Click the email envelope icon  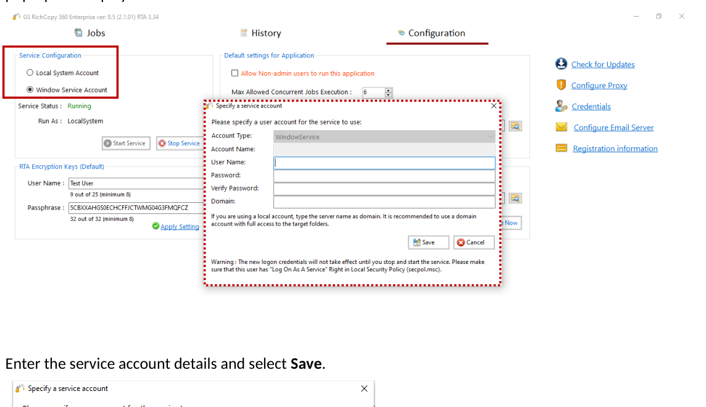point(562,127)
